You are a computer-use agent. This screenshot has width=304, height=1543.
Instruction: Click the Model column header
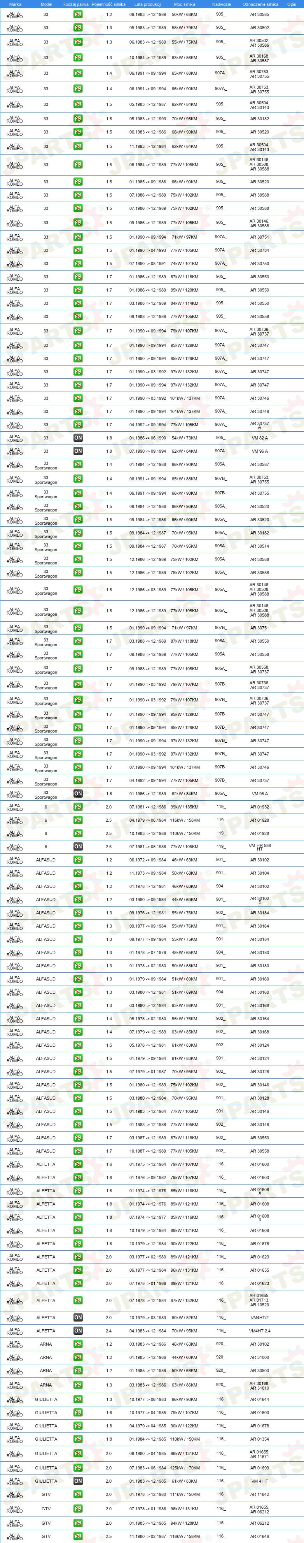pos(46,4)
